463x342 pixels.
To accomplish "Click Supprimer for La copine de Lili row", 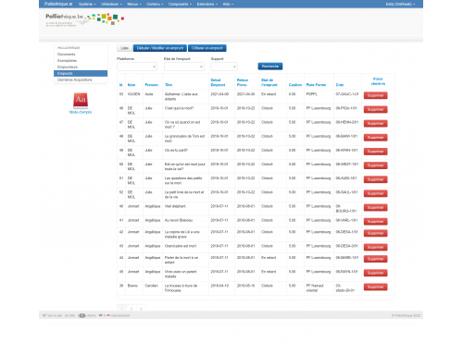I will pos(375,233).
